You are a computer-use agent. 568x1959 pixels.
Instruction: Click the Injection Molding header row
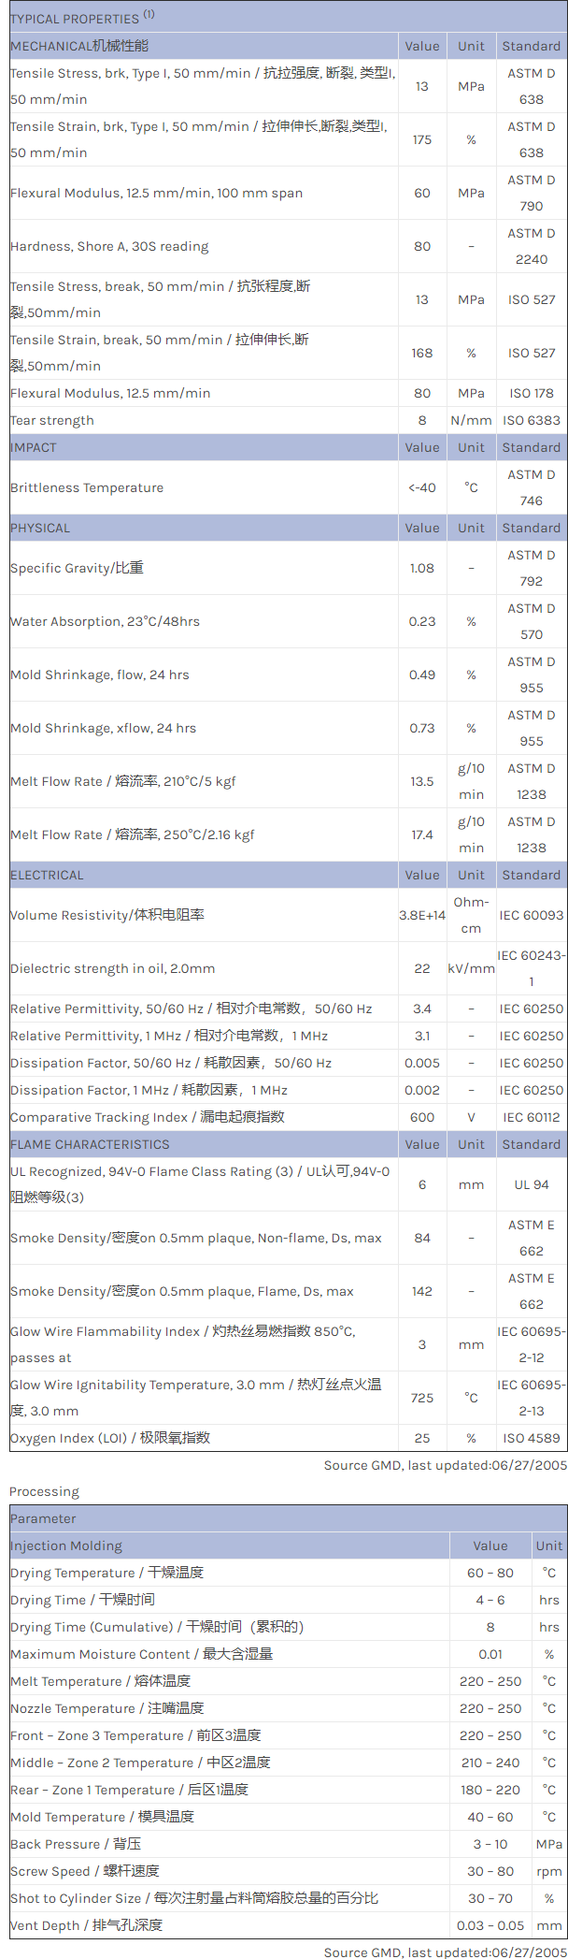click(x=66, y=1545)
